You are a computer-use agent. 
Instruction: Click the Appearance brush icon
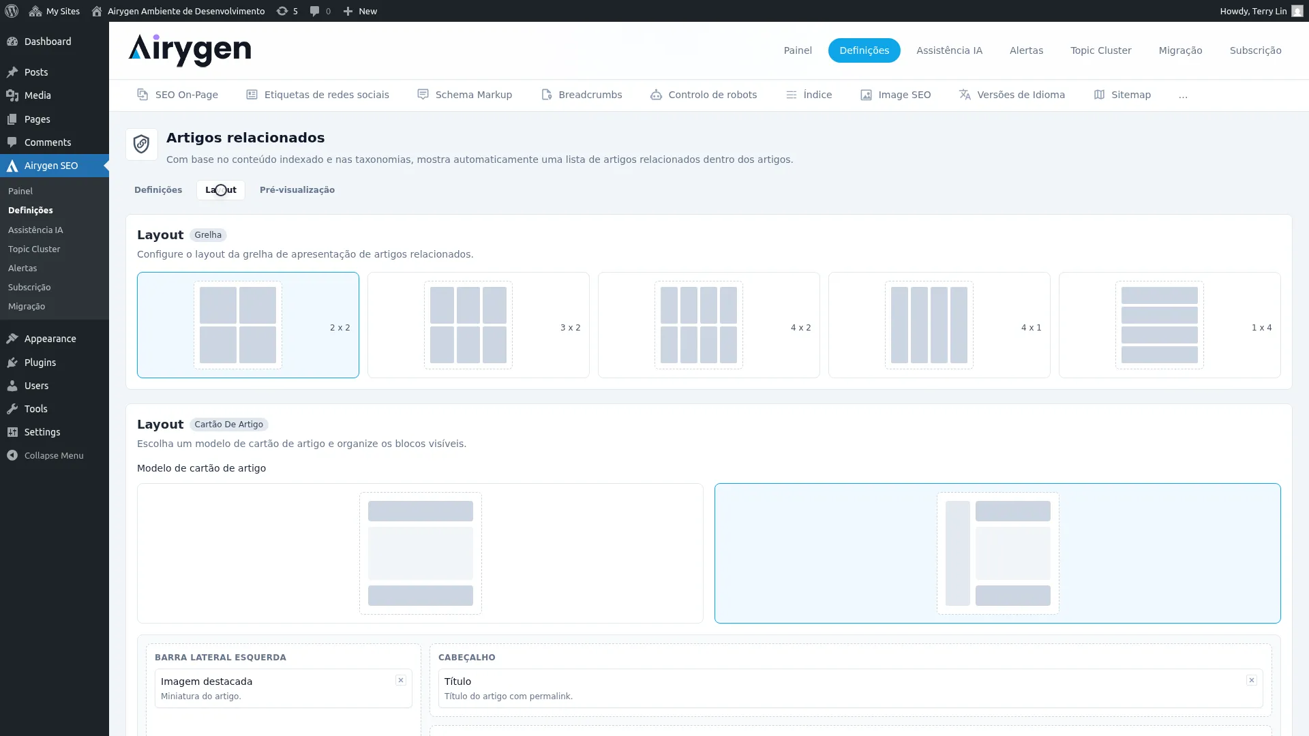12,339
